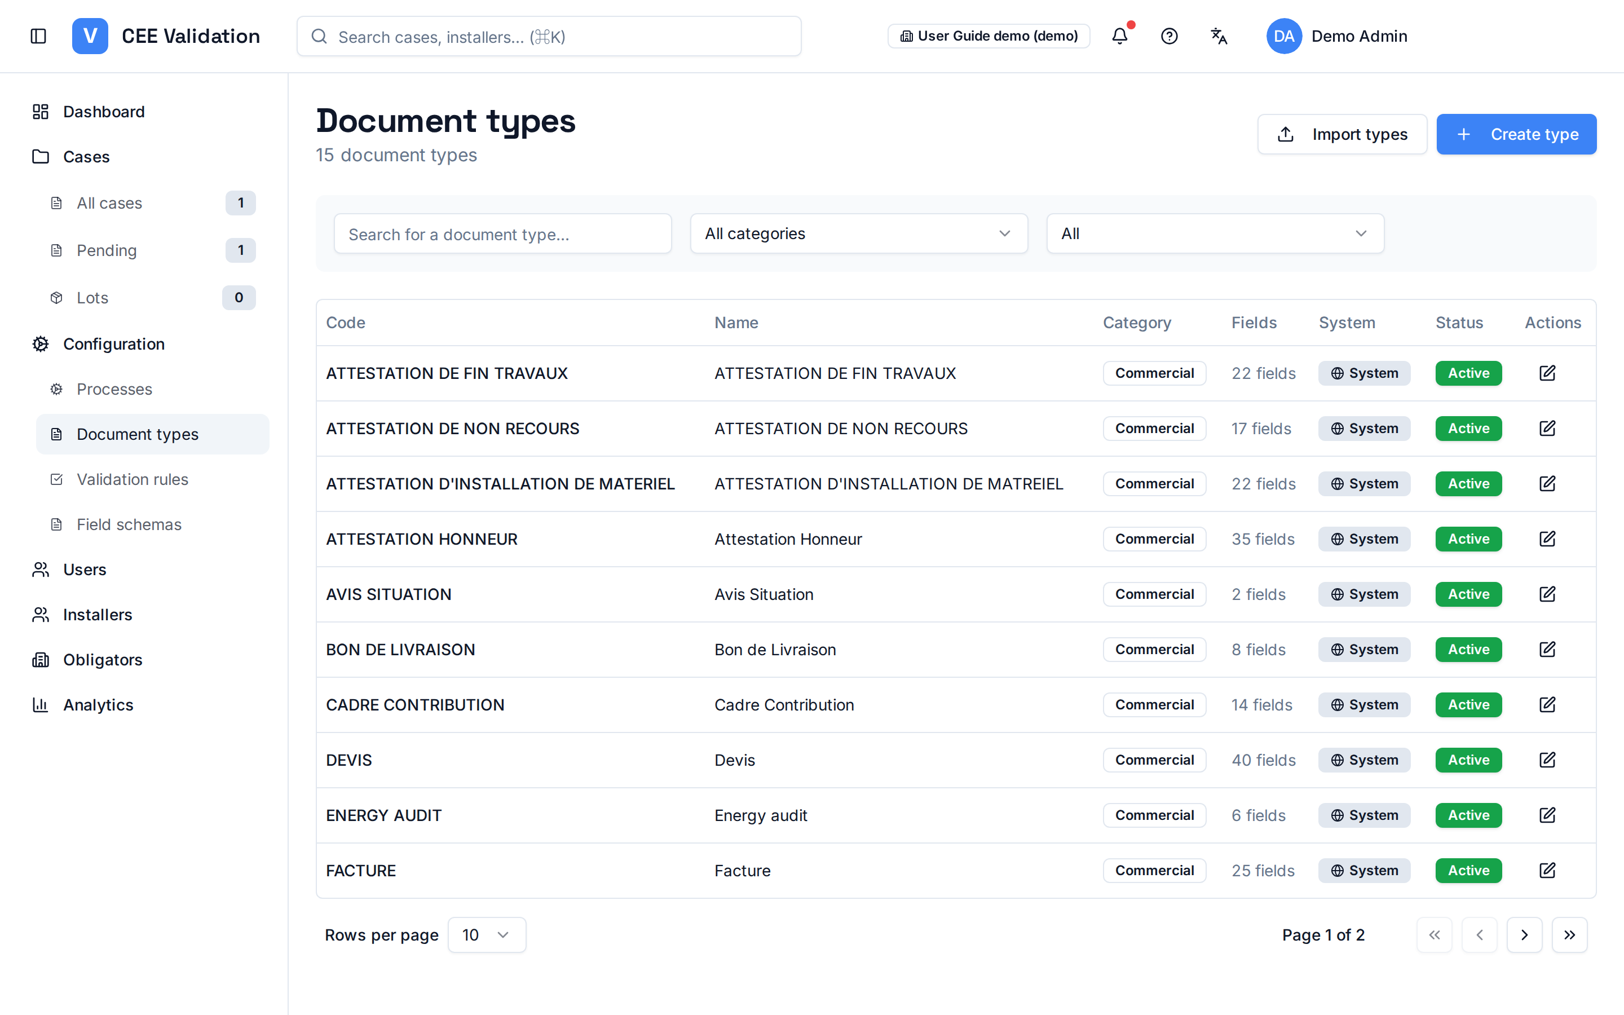This screenshot has width=1624, height=1015.
Task: Open the language translation icon
Action: [1219, 36]
